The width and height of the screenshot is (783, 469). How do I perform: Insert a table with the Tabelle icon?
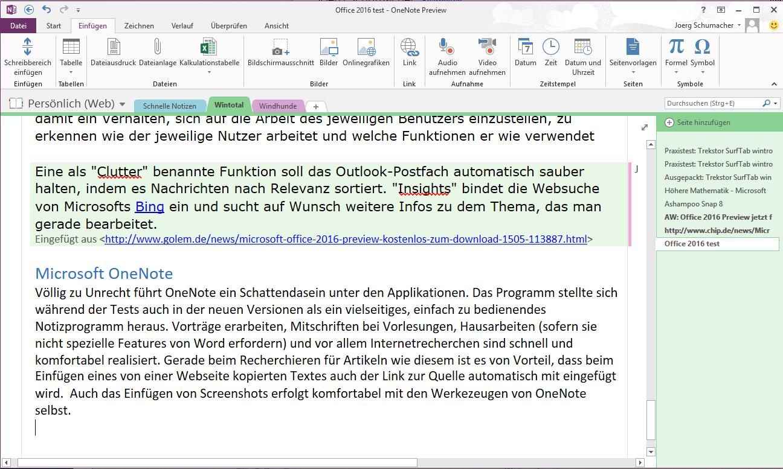tap(71, 46)
